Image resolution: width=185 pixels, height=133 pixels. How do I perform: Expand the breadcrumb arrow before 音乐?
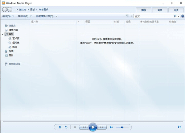click(x=28, y=10)
